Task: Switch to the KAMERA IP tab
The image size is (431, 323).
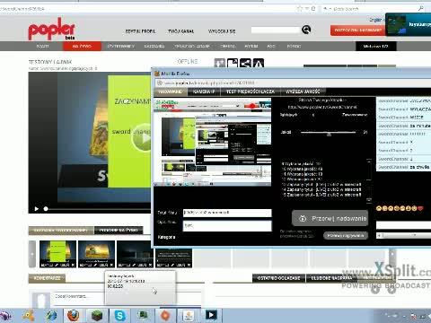Action: click(x=204, y=92)
